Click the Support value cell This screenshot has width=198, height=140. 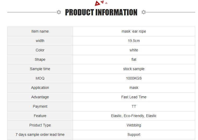click(134, 135)
